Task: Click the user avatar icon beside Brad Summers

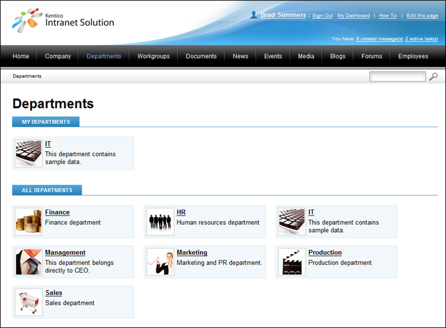Action: point(254,15)
